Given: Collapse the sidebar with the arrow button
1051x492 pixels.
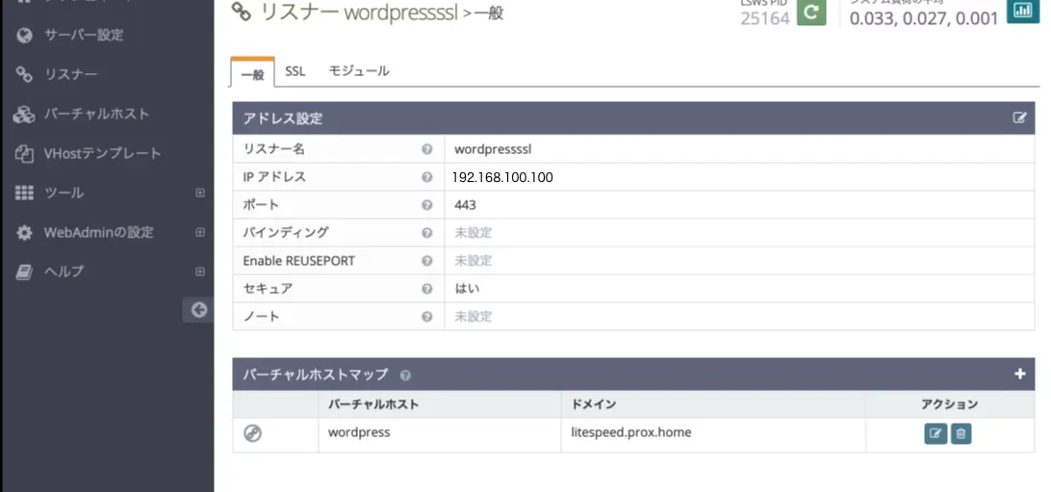Looking at the screenshot, I should [198, 310].
